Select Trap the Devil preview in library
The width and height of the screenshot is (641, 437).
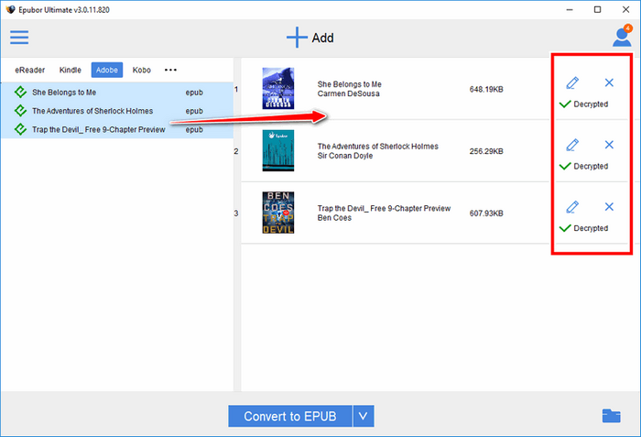(117, 129)
